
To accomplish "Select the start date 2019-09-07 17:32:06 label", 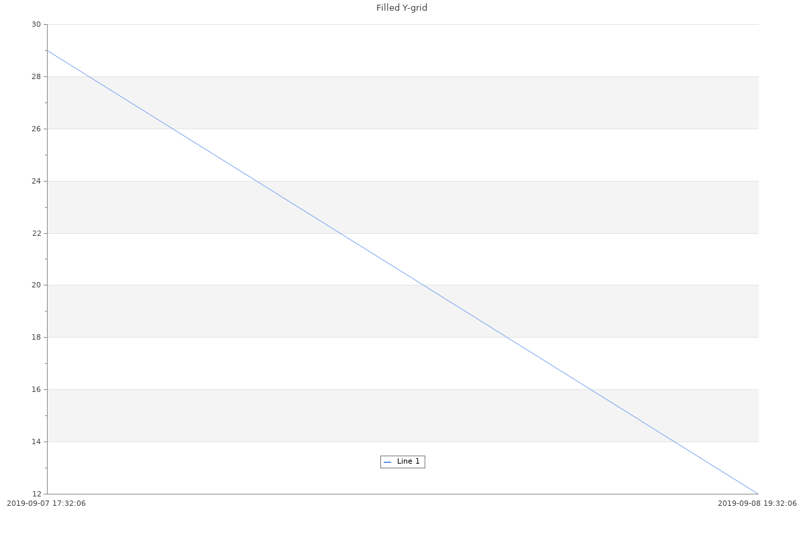I will pyautogui.click(x=46, y=504).
